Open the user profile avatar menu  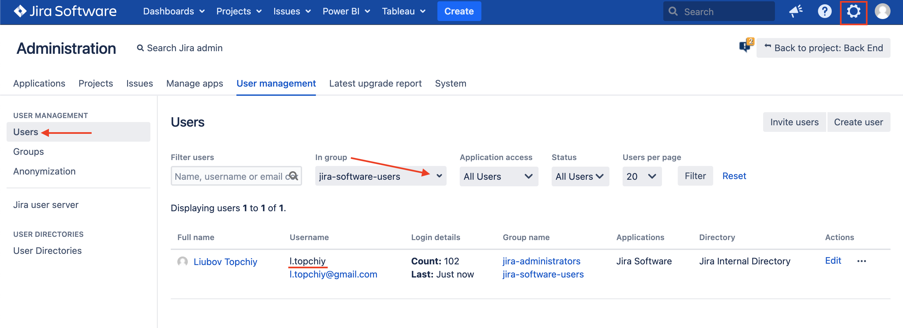tap(882, 12)
